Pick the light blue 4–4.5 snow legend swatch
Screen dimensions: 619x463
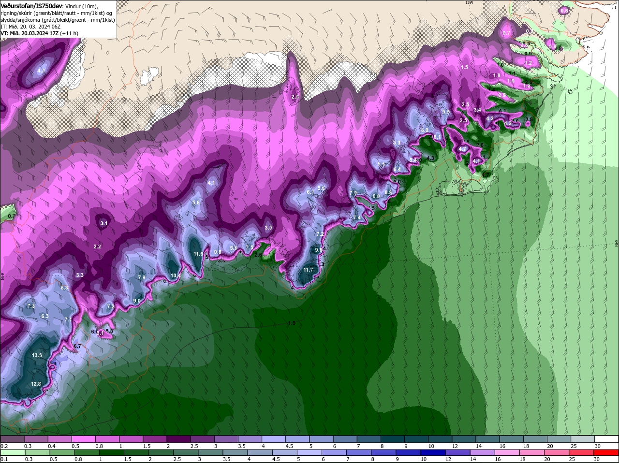(x=273, y=439)
